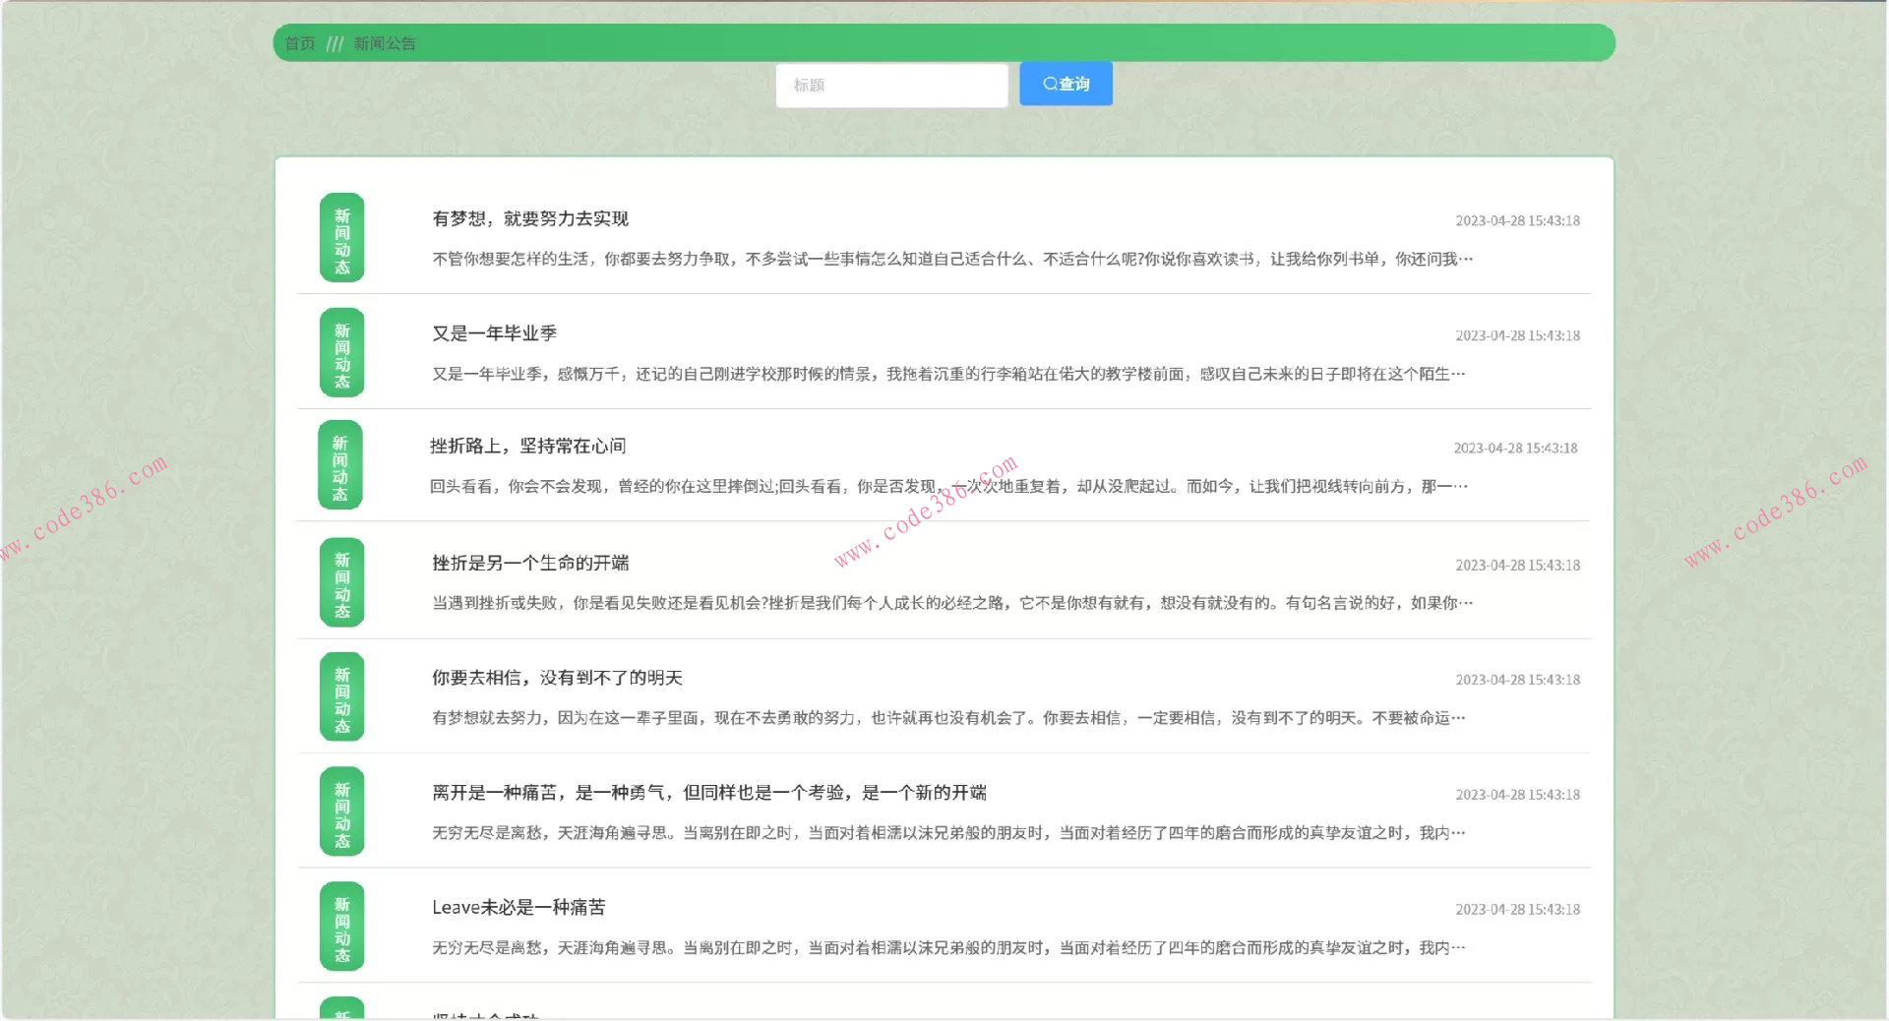
Task: Click the blue 查询 search button
Action: tap(1066, 84)
